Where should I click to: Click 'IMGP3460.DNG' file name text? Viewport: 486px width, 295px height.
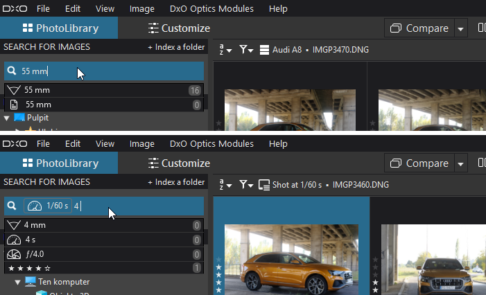click(361, 185)
